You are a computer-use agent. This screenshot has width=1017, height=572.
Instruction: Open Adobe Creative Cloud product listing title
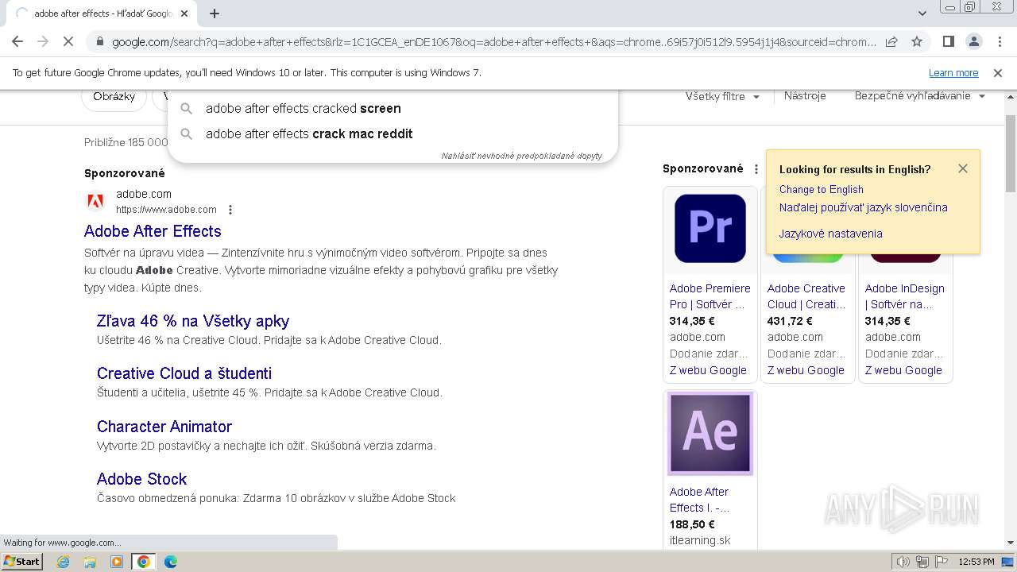(x=807, y=296)
